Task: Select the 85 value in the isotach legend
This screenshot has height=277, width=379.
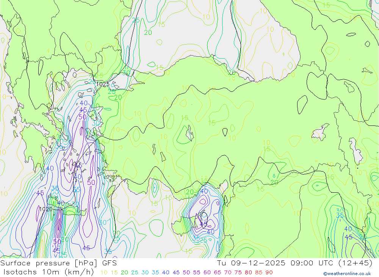Action: click(x=258, y=272)
